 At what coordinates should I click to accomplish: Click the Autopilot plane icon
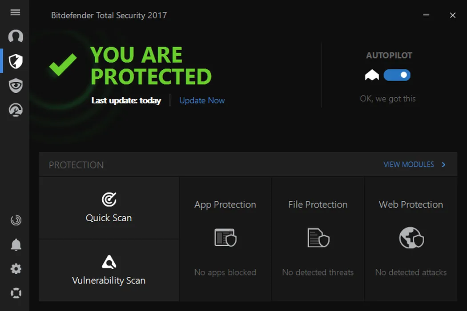(x=372, y=75)
